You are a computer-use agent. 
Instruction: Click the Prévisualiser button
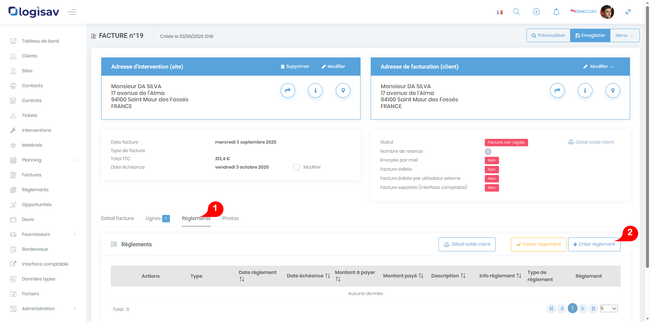548,35
